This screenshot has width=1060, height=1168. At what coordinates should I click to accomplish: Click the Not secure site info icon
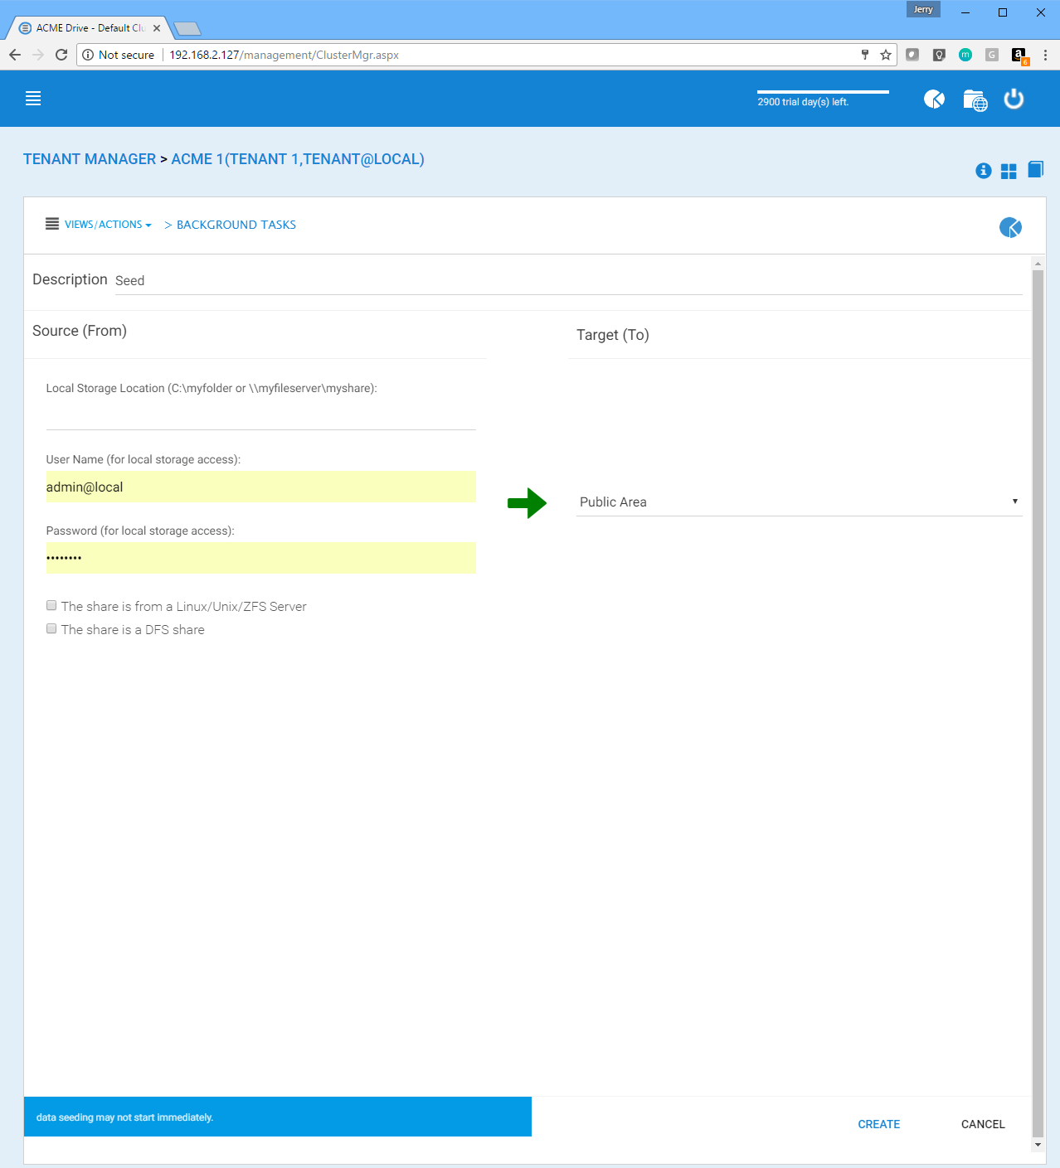pyautogui.click(x=88, y=55)
